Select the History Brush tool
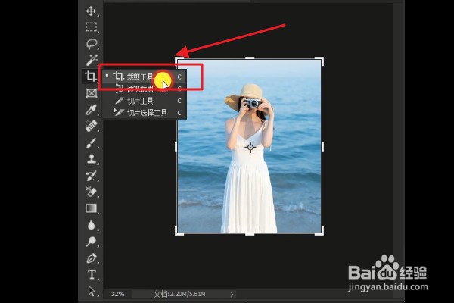This screenshot has width=454, height=303. point(92,176)
